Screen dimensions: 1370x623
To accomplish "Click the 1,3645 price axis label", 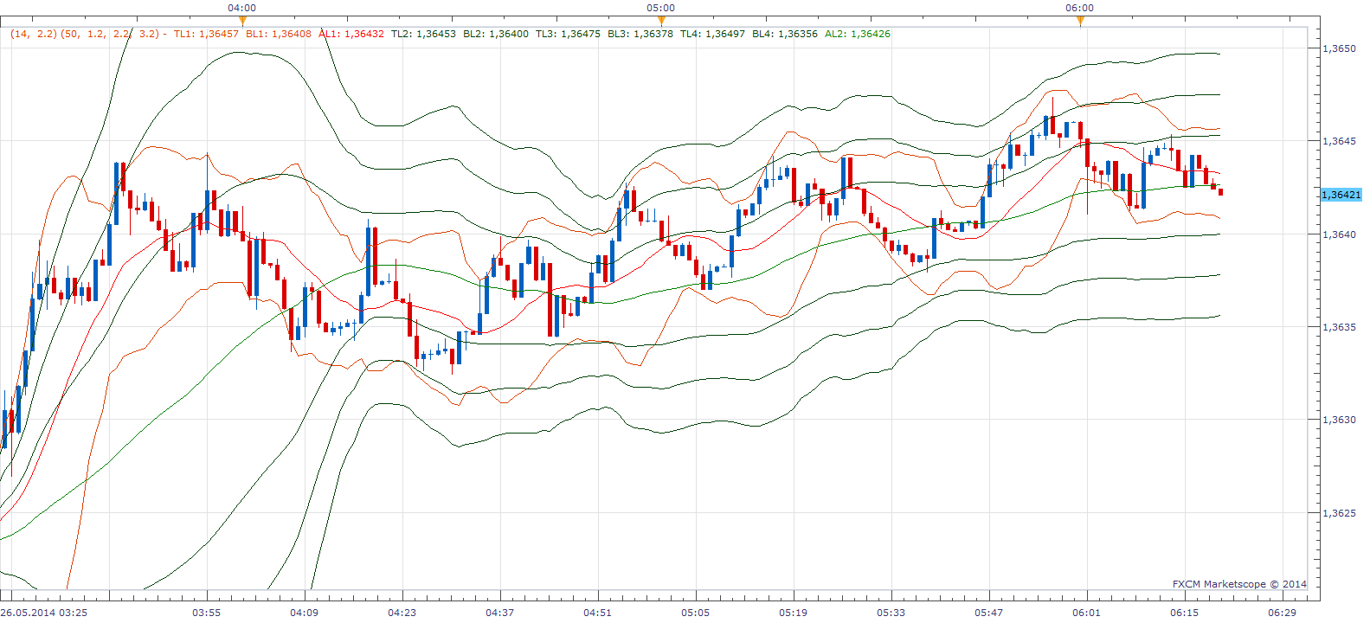I will 1340,141.
